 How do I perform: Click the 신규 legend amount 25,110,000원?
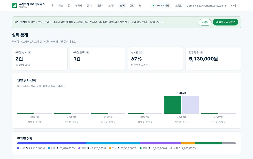coord(37,148)
